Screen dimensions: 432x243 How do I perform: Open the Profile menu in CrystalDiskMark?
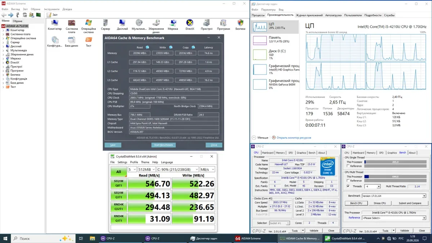click(x=134, y=162)
